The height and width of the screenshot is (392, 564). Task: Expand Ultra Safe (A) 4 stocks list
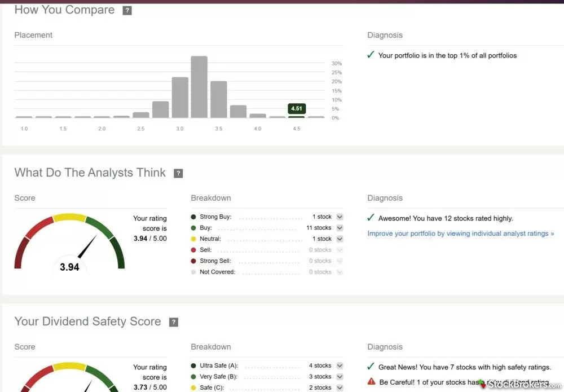[340, 366]
